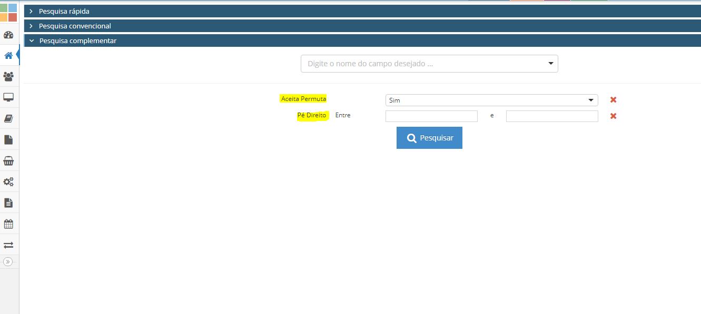
Task: Select the monitor icon in the sidebar
Action: 8,97
